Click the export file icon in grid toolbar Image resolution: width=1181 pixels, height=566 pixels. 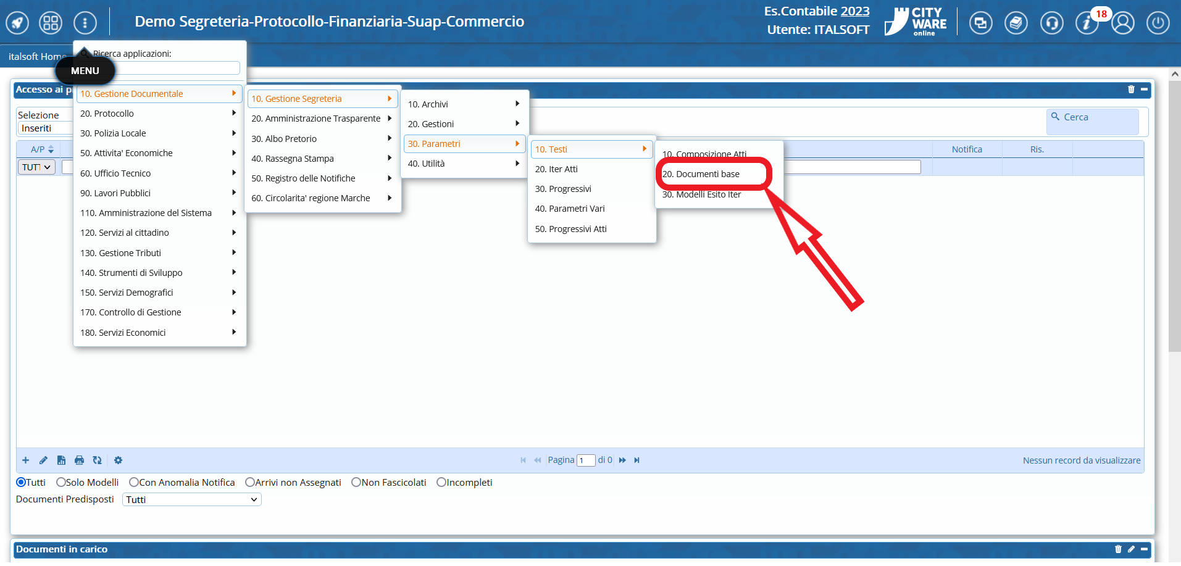[61, 460]
